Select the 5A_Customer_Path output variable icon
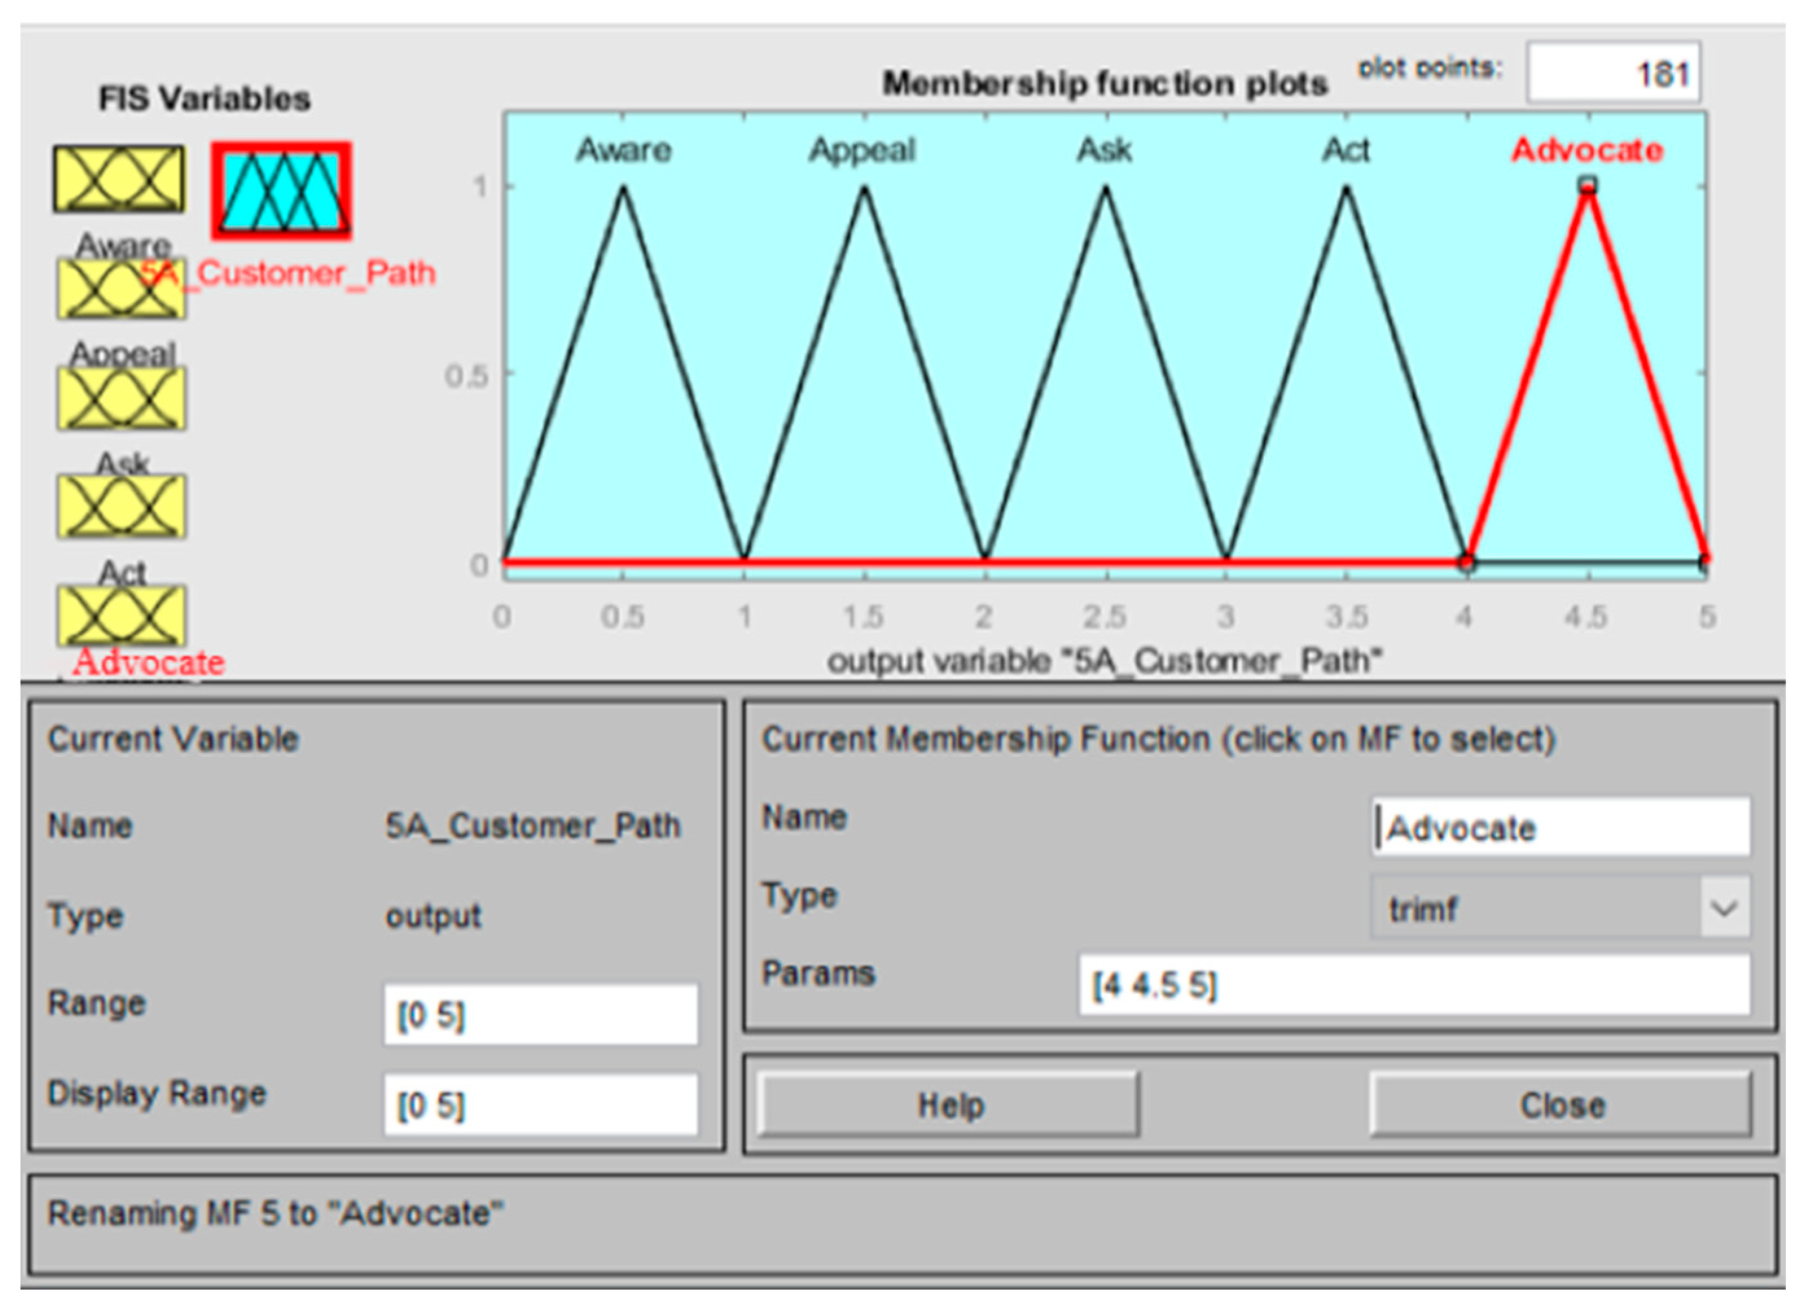This screenshot has height=1309, width=1804. 281,191
